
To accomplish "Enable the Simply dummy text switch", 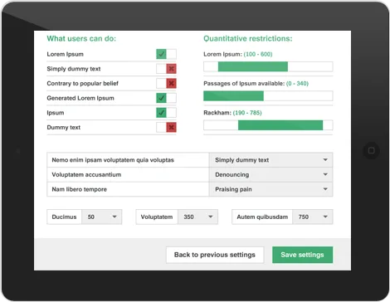I will (x=166, y=69).
